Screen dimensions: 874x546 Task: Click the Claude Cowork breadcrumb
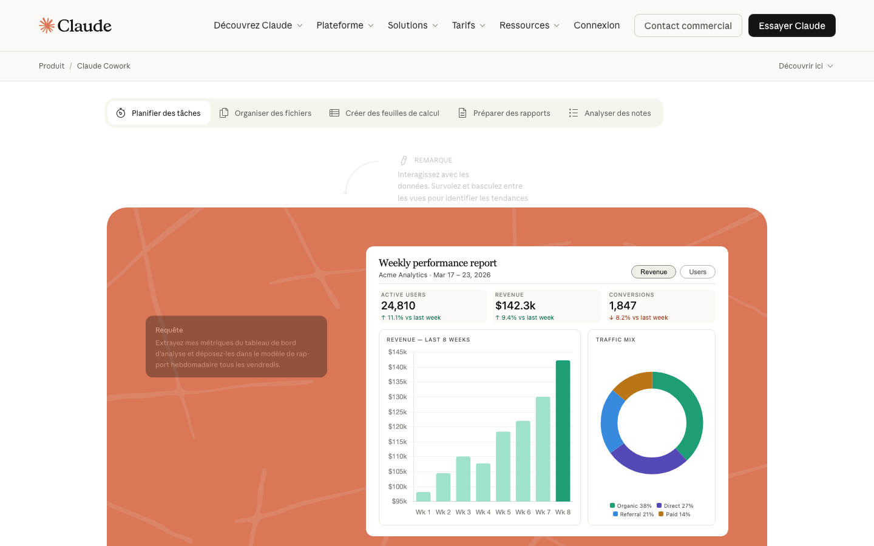click(x=104, y=66)
